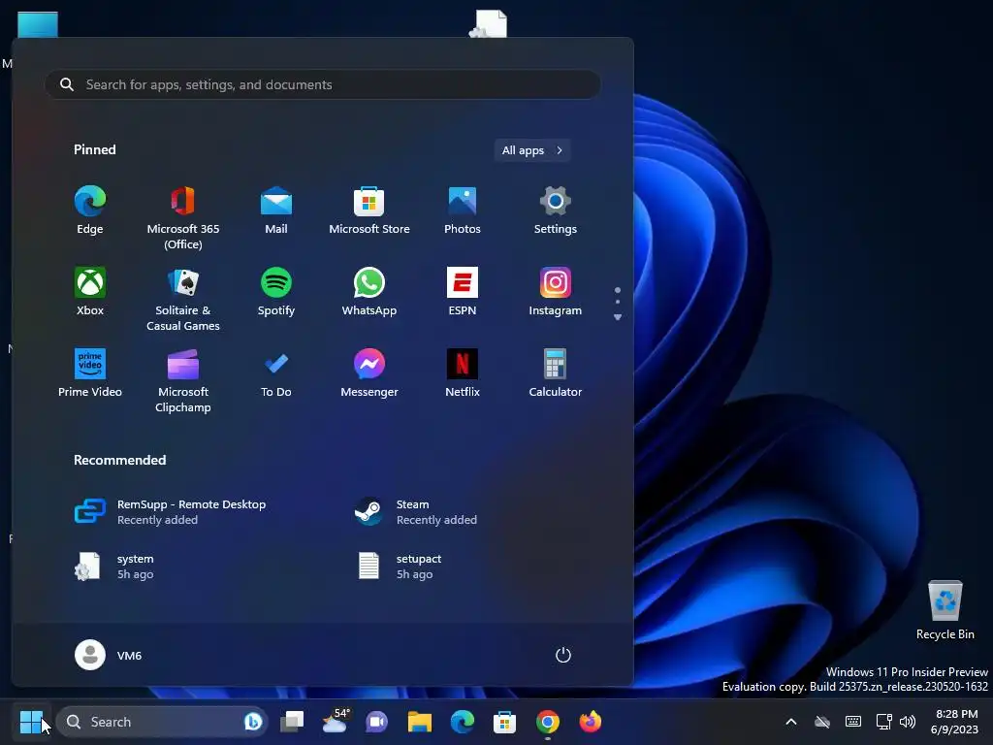993x745 pixels.
Task: Open Task View on the taskbar
Action: (292, 722)
